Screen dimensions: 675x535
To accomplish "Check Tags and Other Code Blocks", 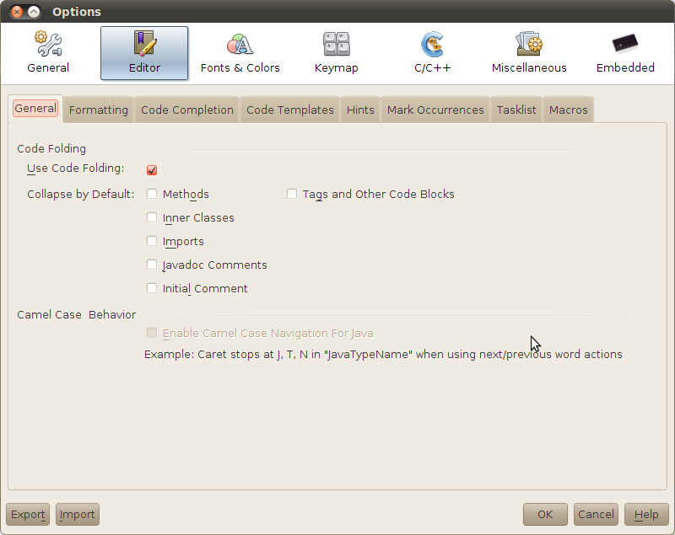I will coord(292,194).
